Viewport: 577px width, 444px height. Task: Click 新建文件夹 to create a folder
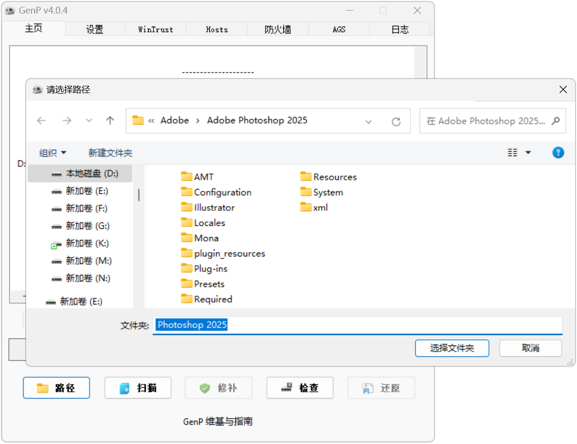[x=110, y=152]
